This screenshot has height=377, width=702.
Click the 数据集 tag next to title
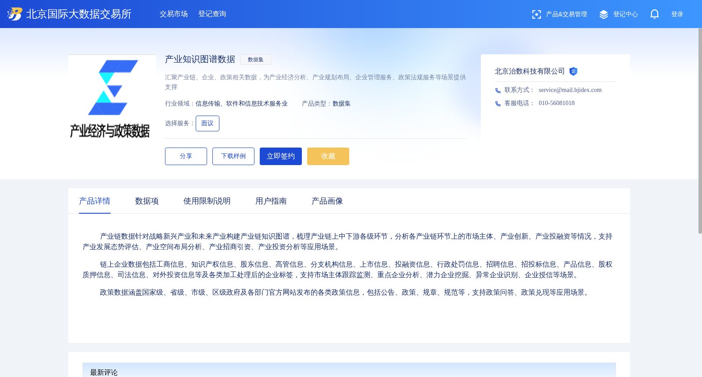(256, 60)
